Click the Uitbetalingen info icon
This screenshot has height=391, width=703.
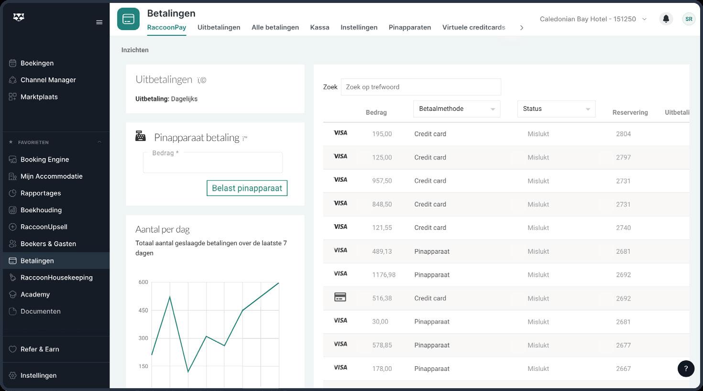202,80
